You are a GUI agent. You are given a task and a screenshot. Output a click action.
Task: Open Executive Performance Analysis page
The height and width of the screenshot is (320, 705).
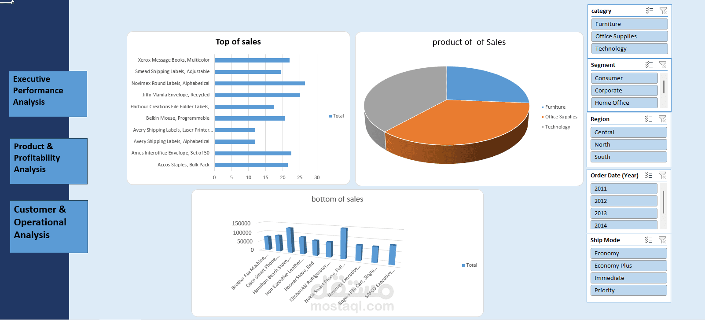[48, 94]
